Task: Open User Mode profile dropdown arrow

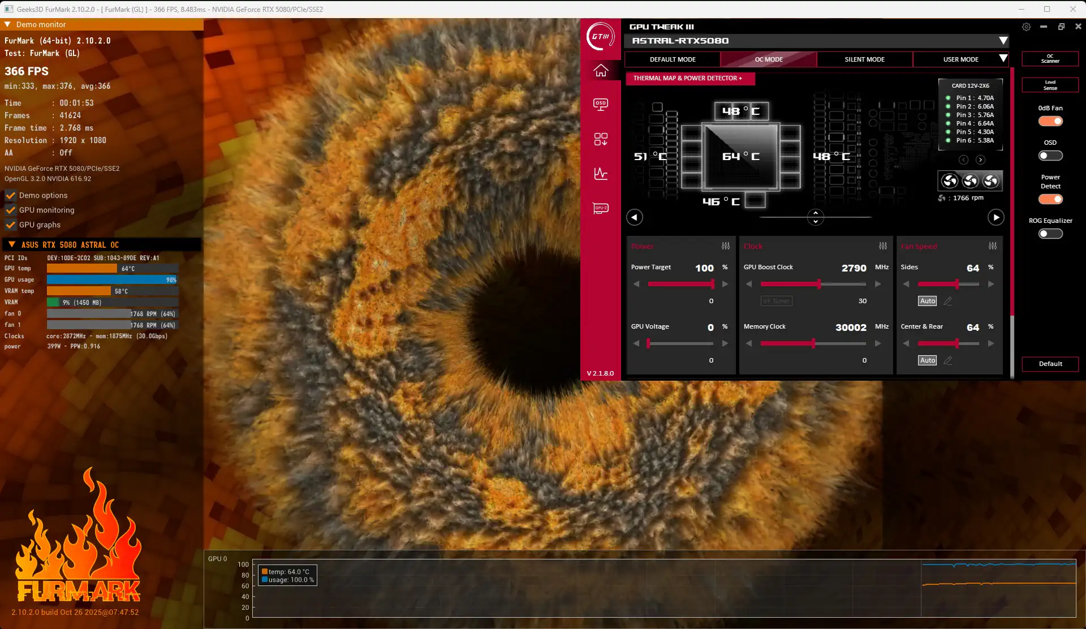Action: [1003, 58]
